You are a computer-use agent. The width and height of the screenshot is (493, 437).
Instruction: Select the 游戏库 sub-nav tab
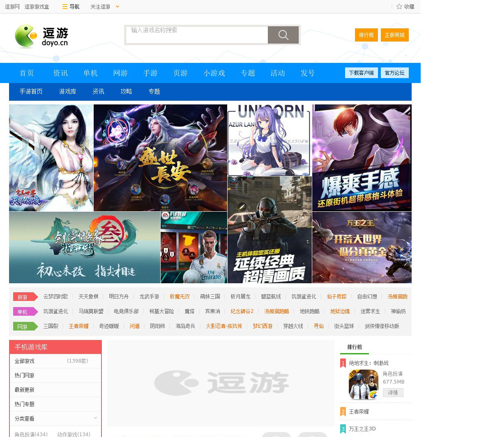click(x=68, y=91)
